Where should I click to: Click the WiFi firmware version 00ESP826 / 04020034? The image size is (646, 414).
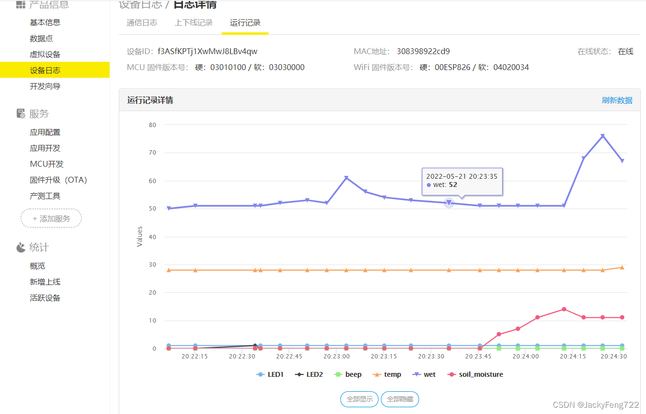(x=474, y=67)
